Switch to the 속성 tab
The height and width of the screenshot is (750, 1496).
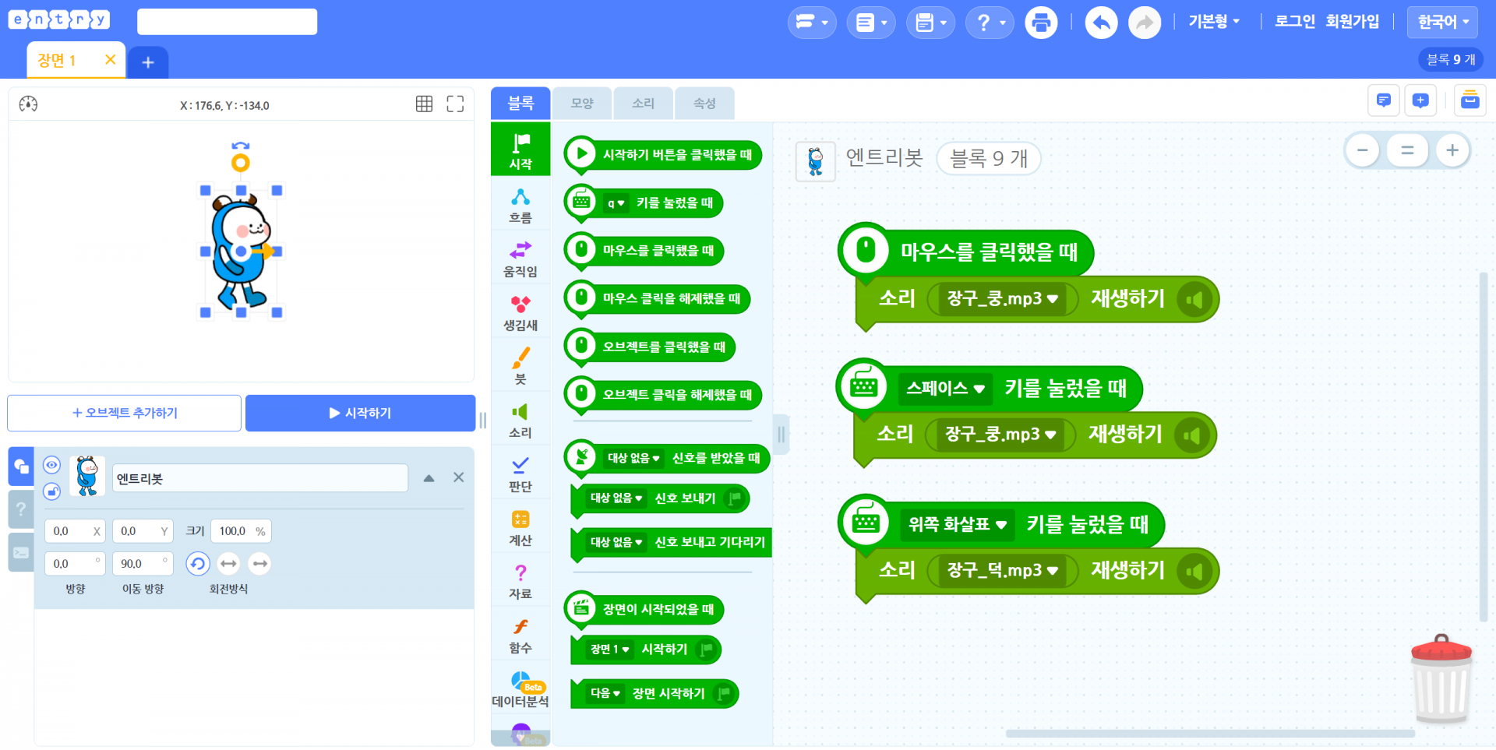(704, 103)
